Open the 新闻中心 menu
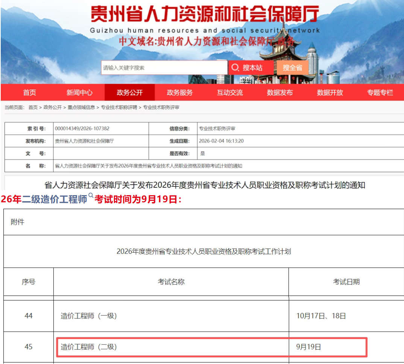Screen dimensions: 404x364 (x=79, y=93)
